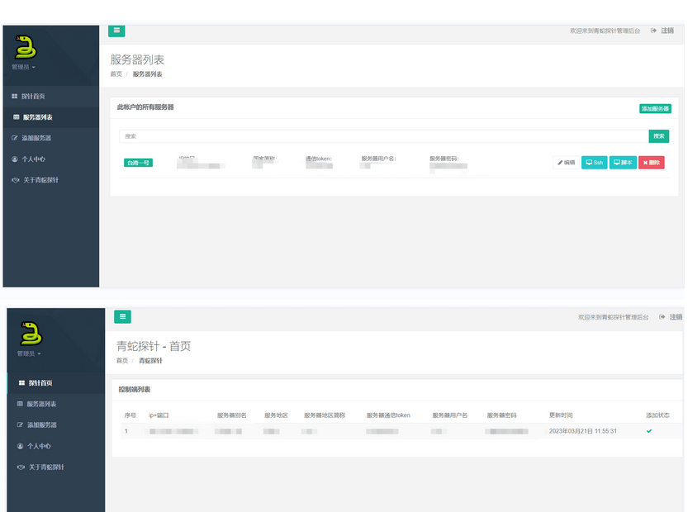
Task: Click the green hamburger menu in top panel
Action: click(x=116, y=31)
